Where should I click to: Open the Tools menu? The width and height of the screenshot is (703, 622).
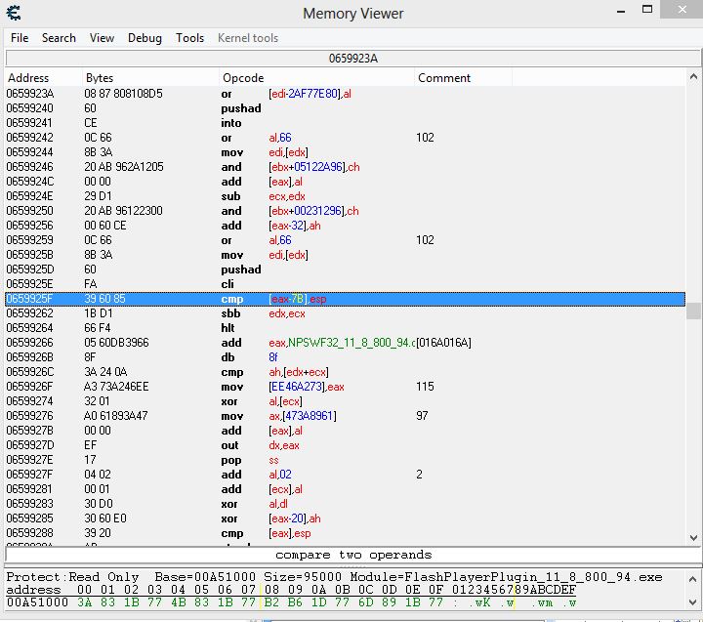click(x=189, y=38)
